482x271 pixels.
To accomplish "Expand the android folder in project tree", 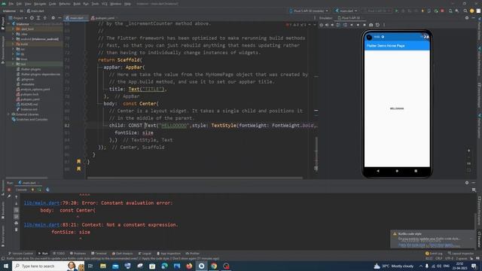I will (14, 39).
